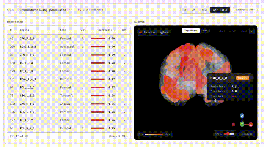Click the checkmark for LOcC_L_2_2
The image size is (264, 147).
point(125,47)
